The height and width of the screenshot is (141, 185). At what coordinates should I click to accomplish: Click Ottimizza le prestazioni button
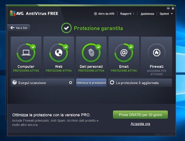pos(91,83)
